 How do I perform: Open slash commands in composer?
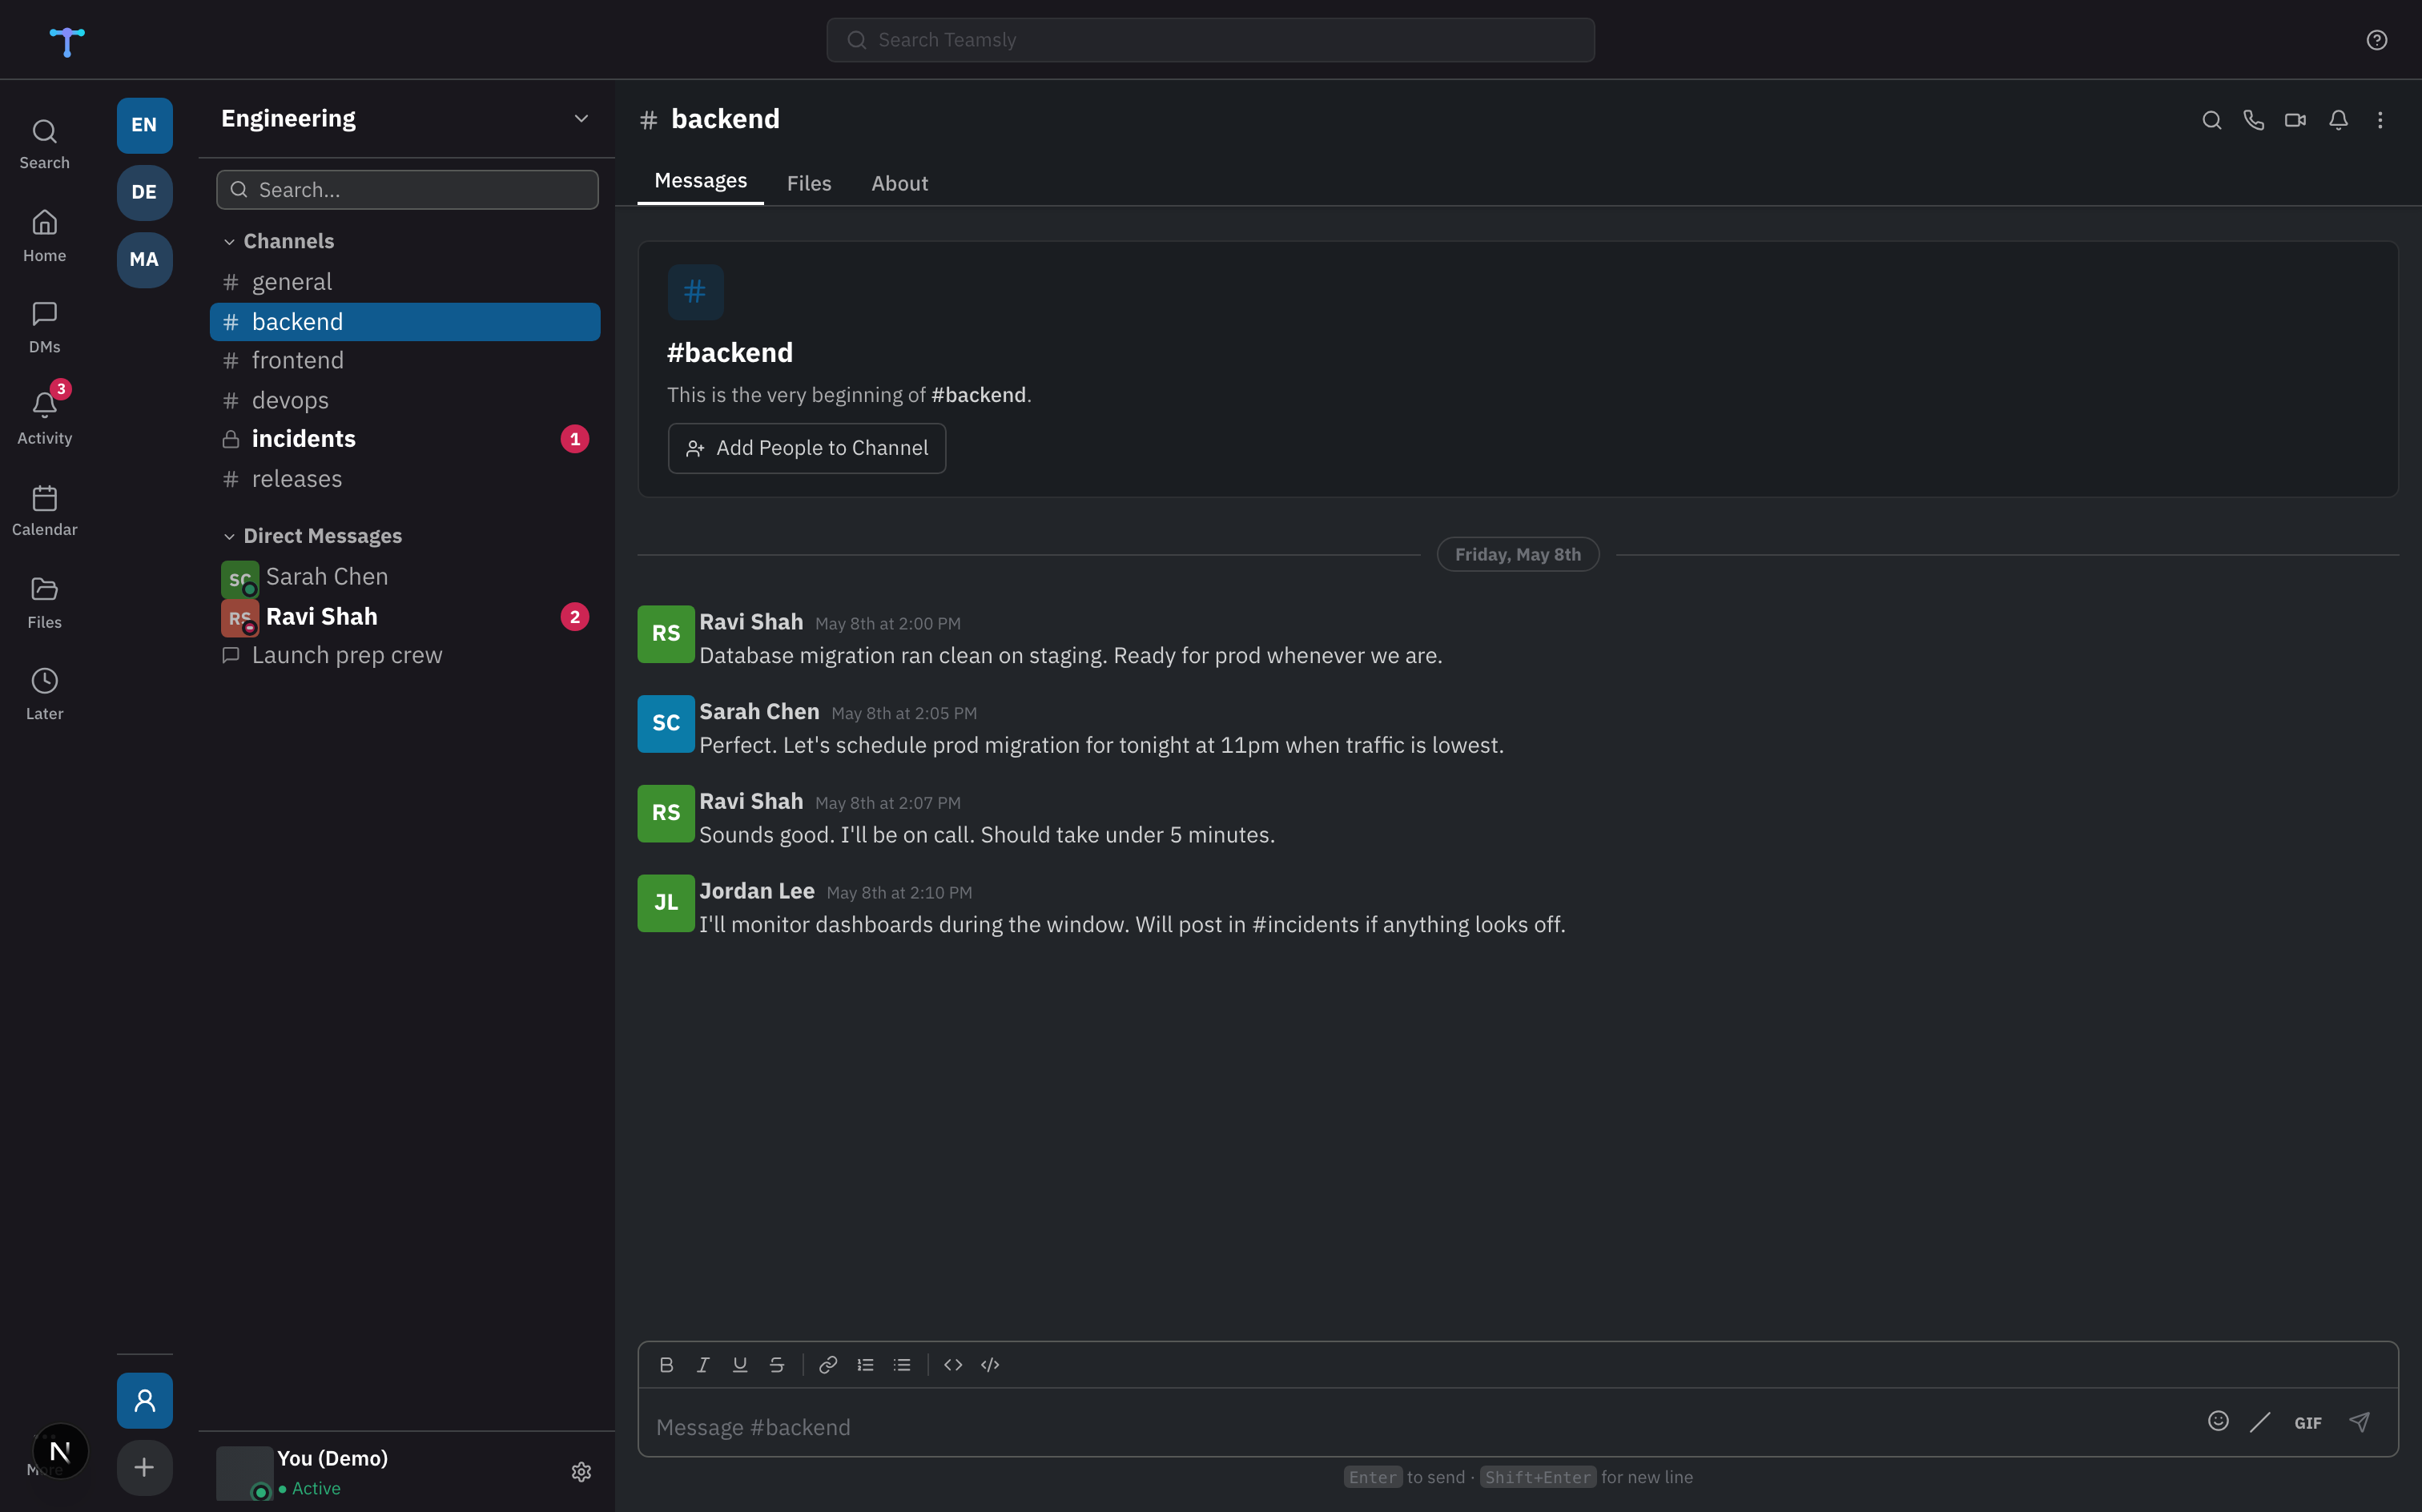click(x=2260, y=1422)
